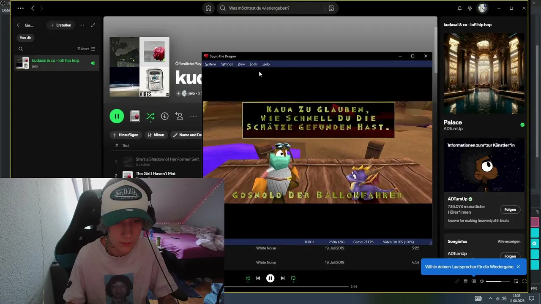This screenshot has height=304, width=541.
Task: Go back in Spotify navigation history
Action: pyautogui.click(x=33, y=8)
